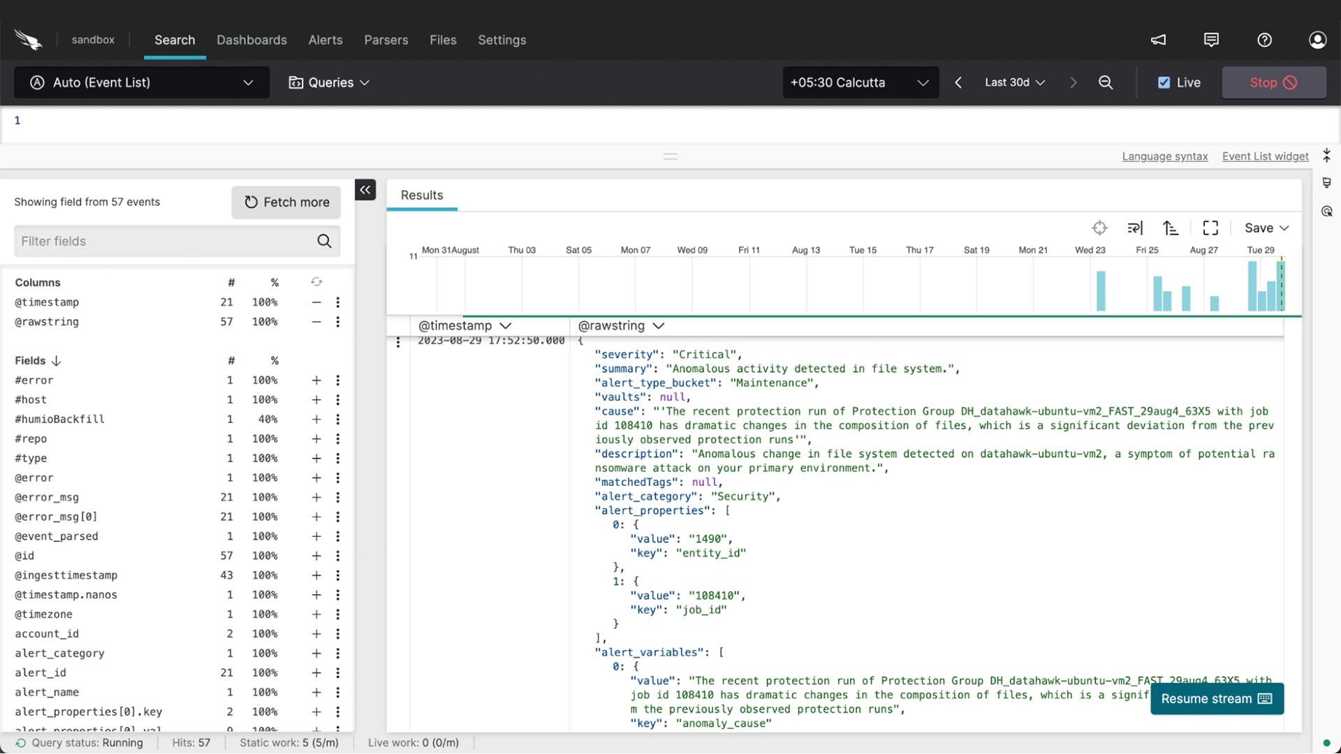Add #error field as column
The image size is (1341, 754).
pos(316,380)
